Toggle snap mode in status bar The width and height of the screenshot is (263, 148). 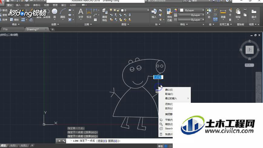click(x=171, y=146)
